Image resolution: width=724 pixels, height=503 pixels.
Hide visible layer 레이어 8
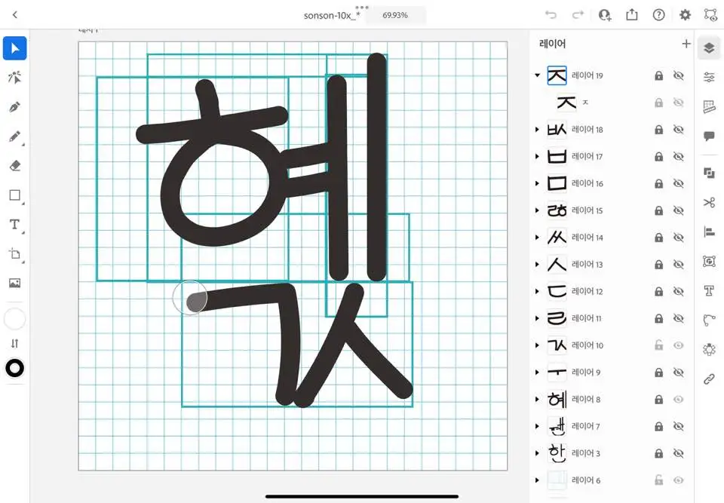tap(678, 399)
